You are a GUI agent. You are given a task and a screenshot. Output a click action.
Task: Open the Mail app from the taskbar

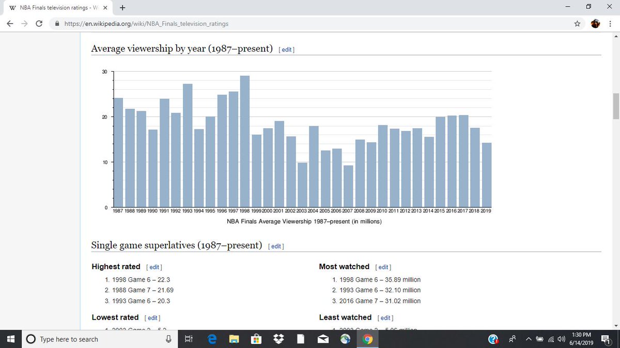point(323,339)
